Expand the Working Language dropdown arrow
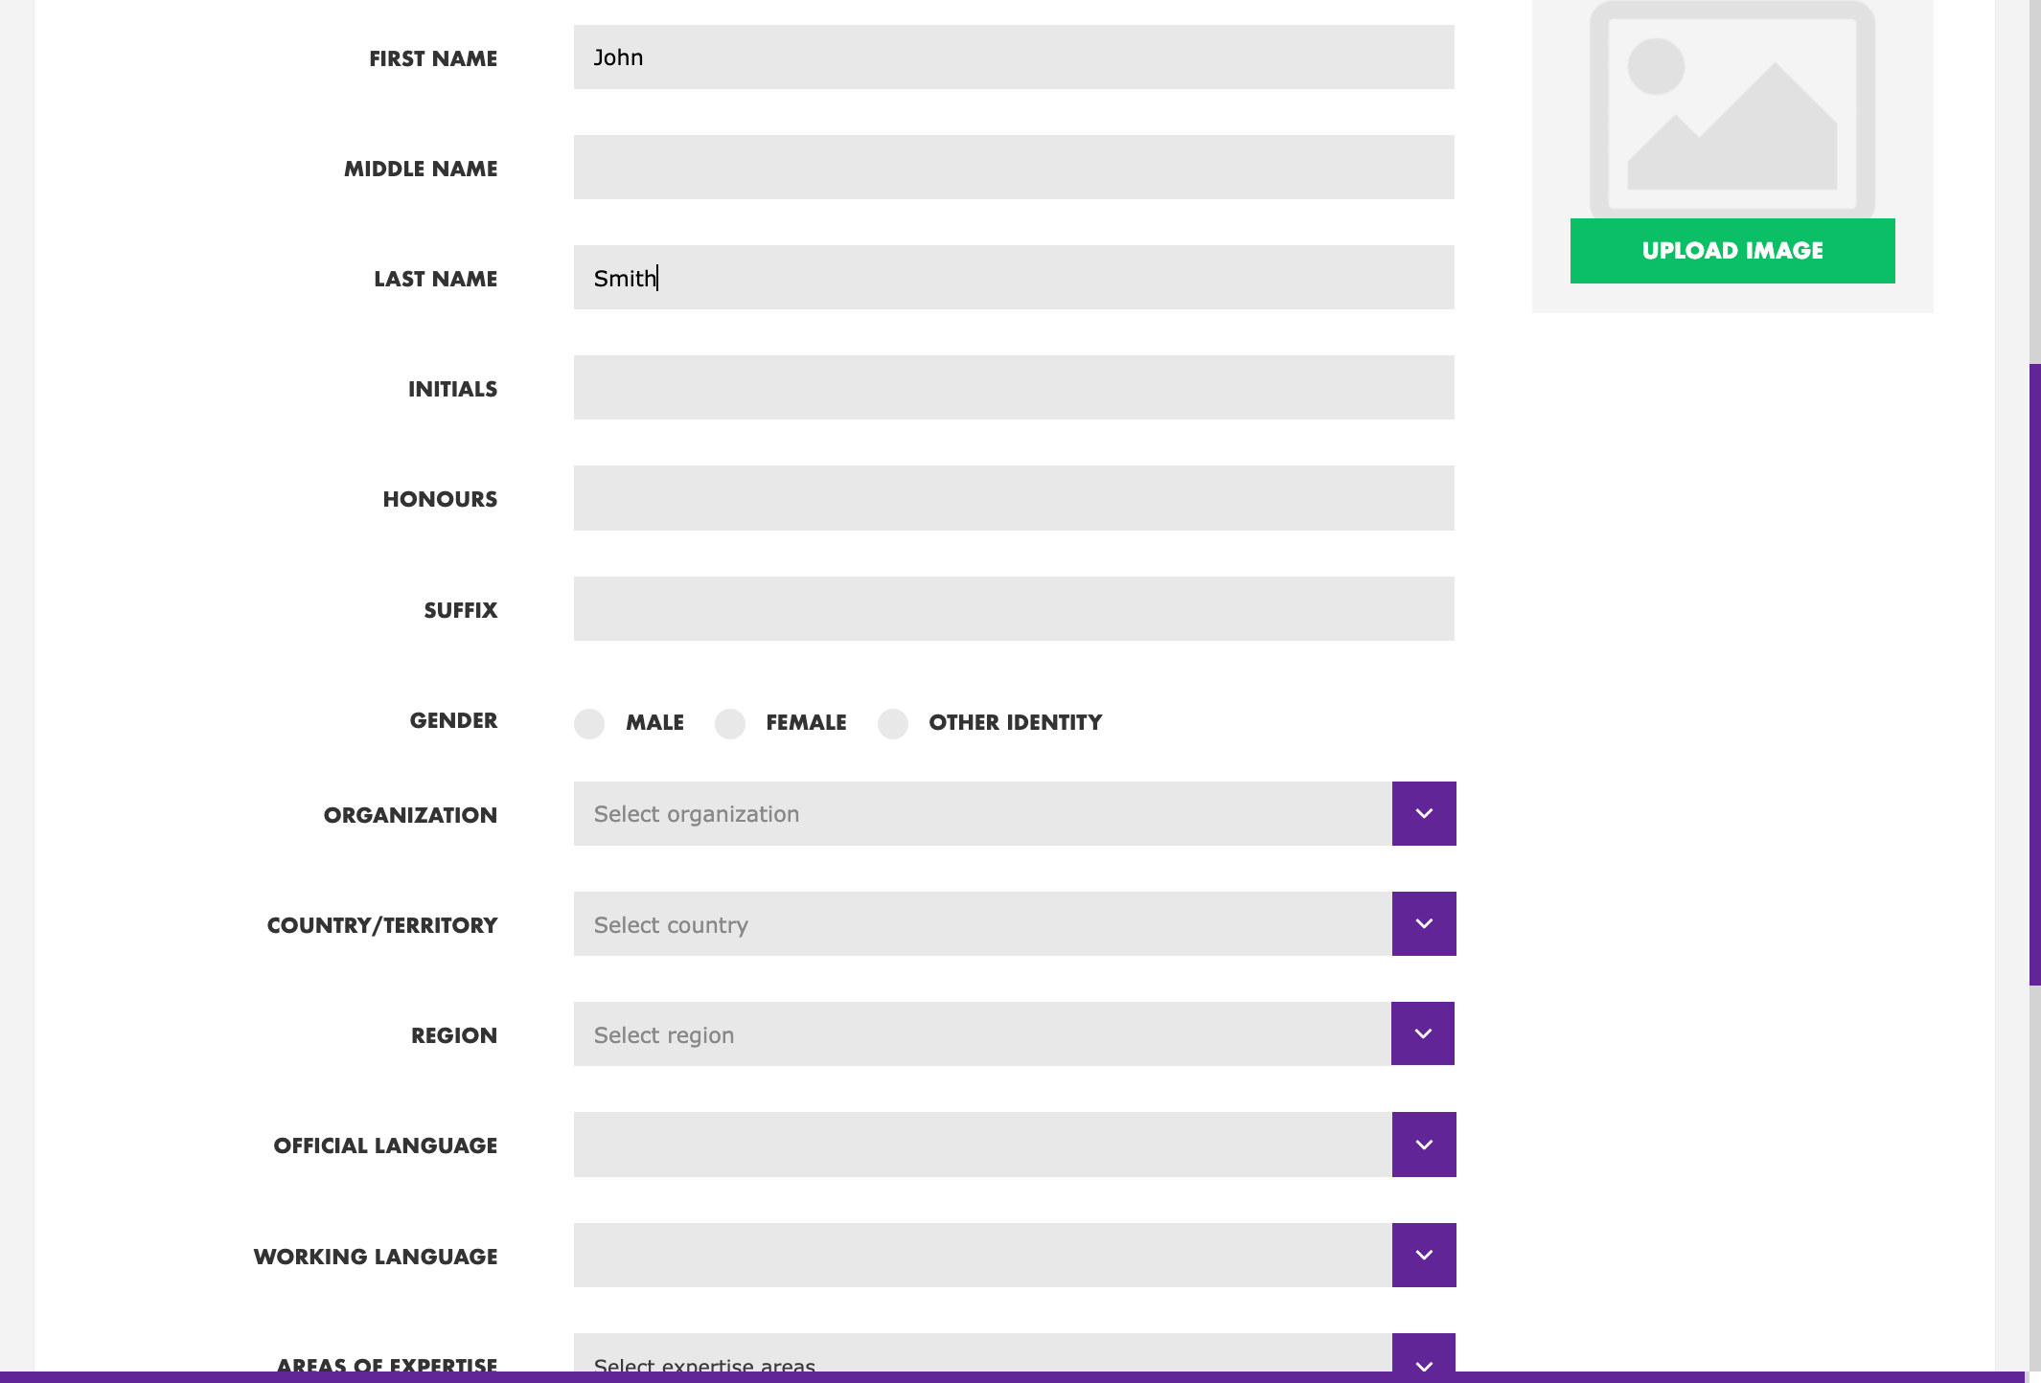The width and height of the screenshot is (2041, 1383). pyautogui.click(x=1424, y=1255)
